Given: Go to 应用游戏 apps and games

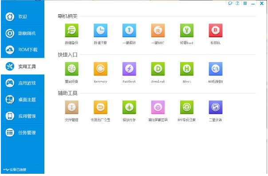Looking at the screenshot, I should click(x=23, y=83).
